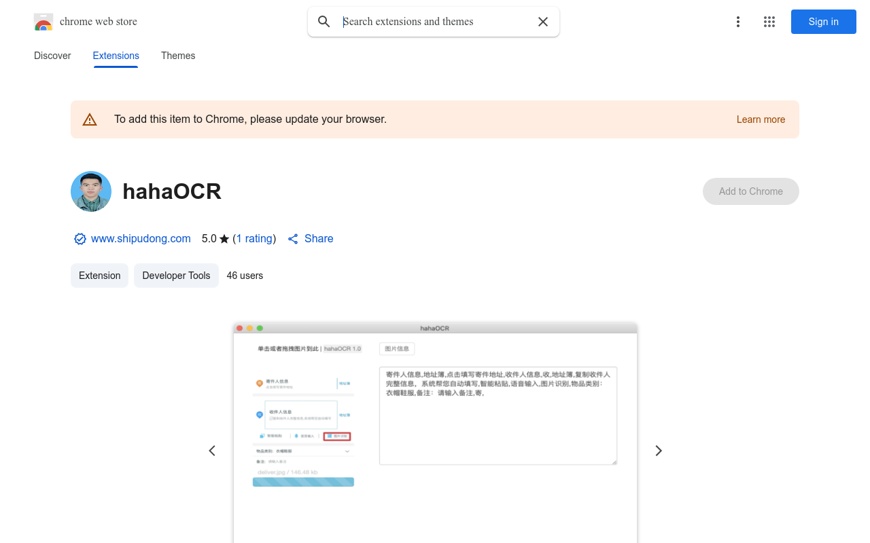Switch to the Themes tab
The width and height of the screenshot is (870, 543).
point(178,56)
